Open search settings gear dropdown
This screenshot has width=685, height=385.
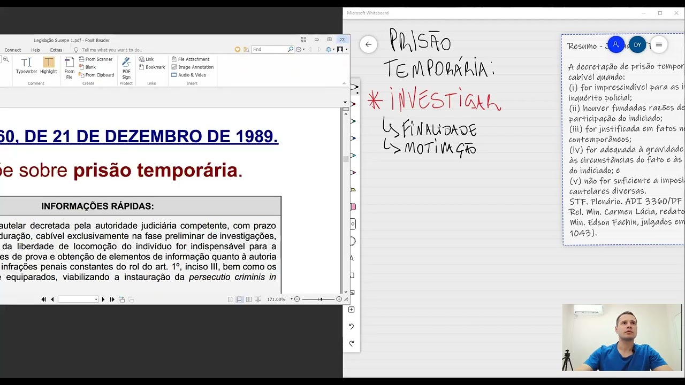[300, 49]
